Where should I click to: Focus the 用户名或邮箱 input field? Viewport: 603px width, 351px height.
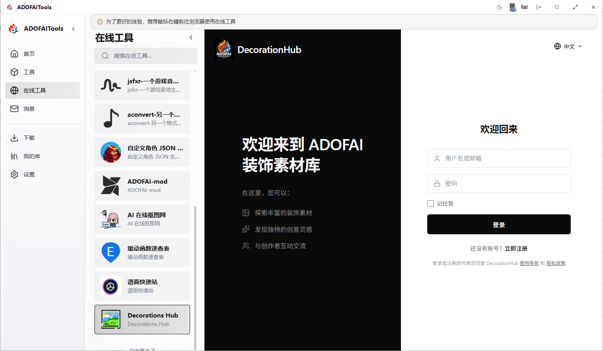coord(499,159)
